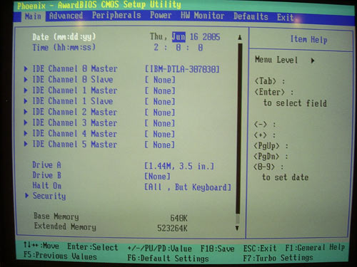Click the scrollbar down arrow
This screenshot has width=357, height=267.
point(237,229)
